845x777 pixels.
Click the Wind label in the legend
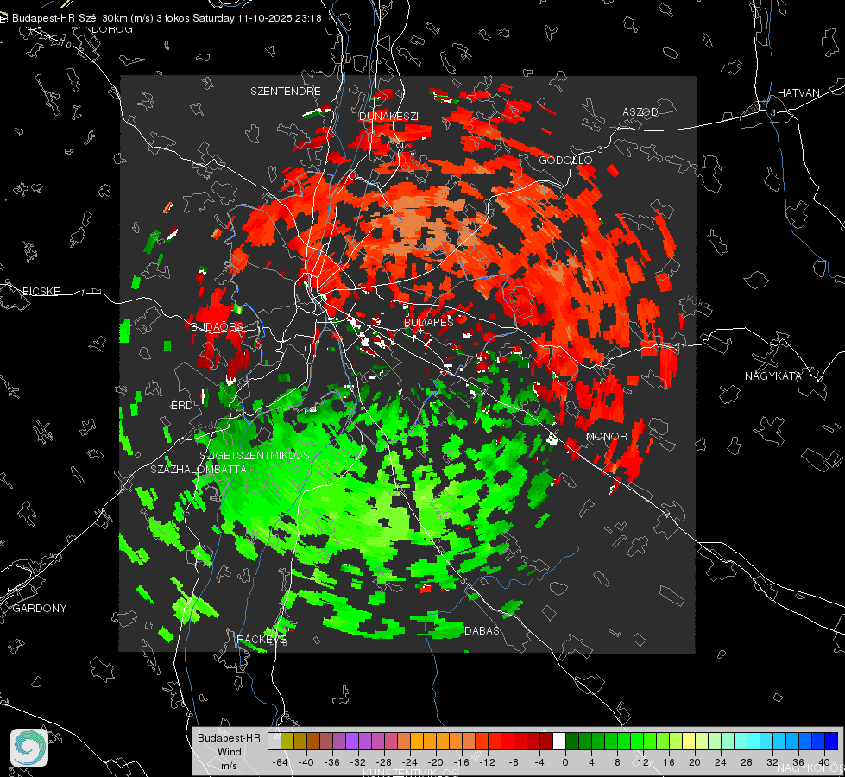pyautogui.click(x=229, y=752)
